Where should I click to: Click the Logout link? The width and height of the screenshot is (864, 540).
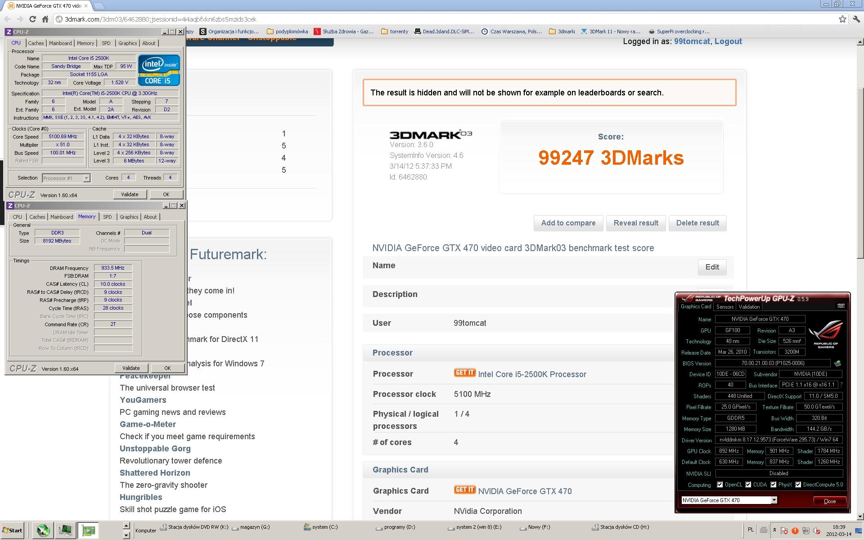pos(728,41)
